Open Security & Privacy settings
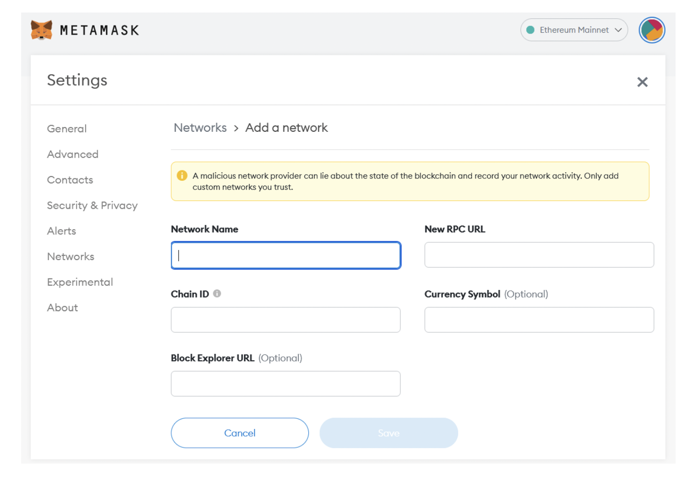Screen dimensions: 690x478 [x=92, y=205]
